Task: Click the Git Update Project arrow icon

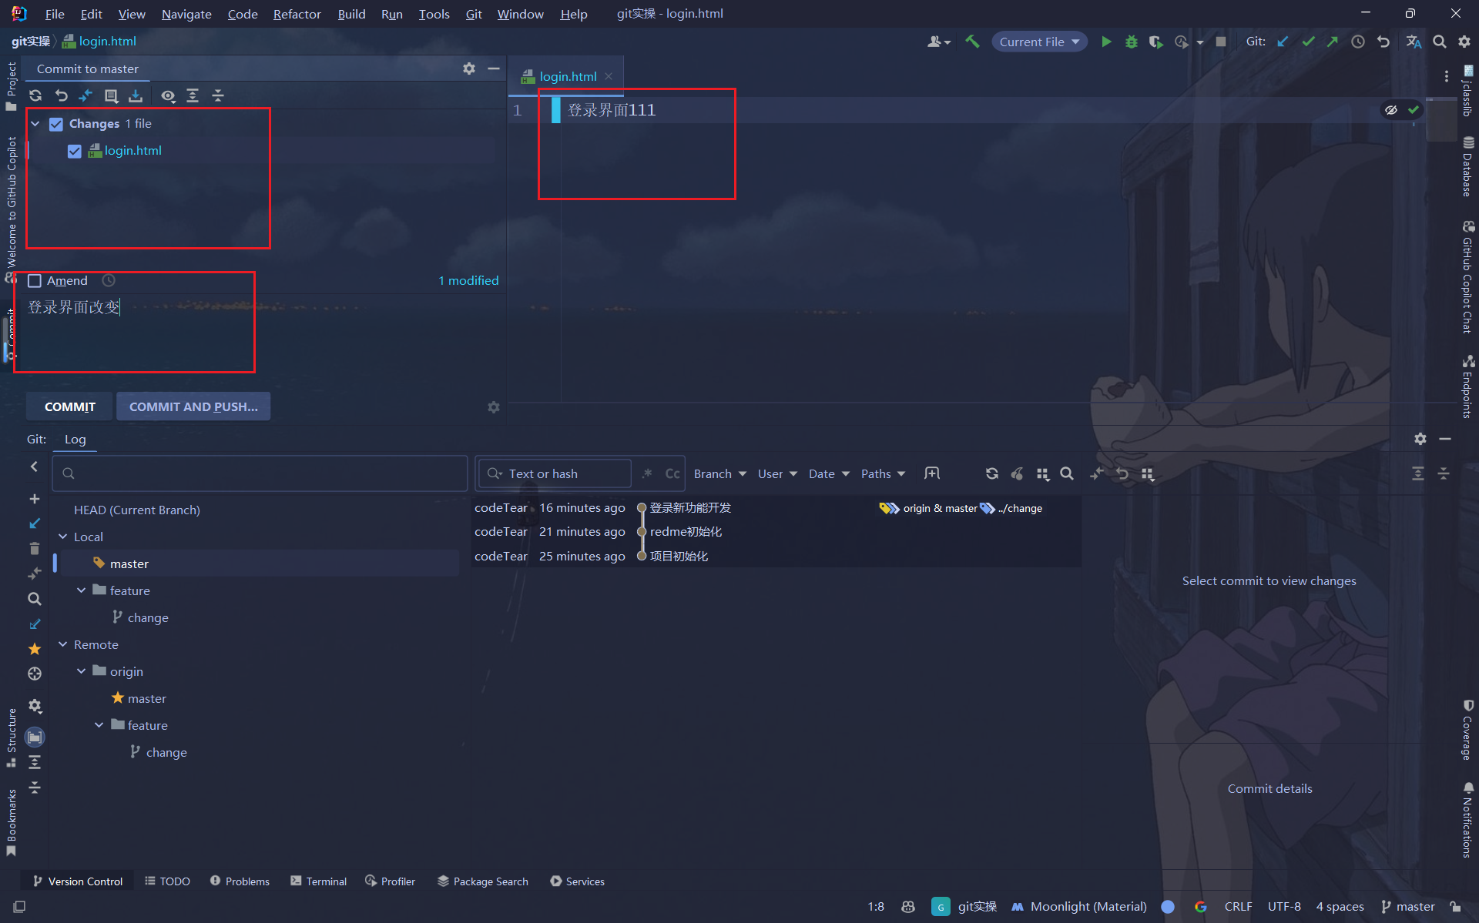Action: point(1283,42)
